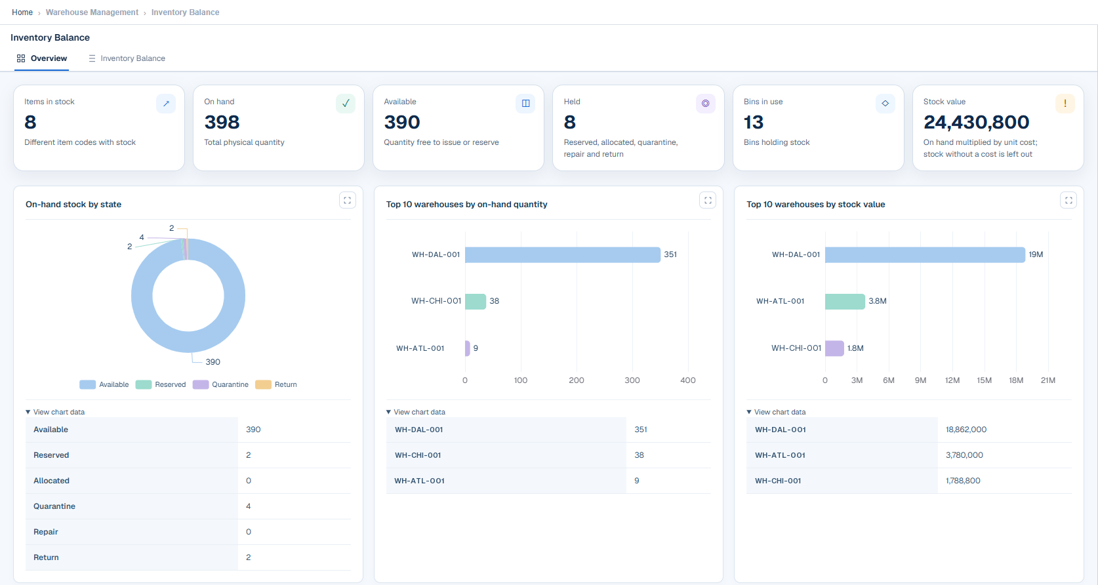
Task: Click the On hand value 398
Action: point(222,122)
